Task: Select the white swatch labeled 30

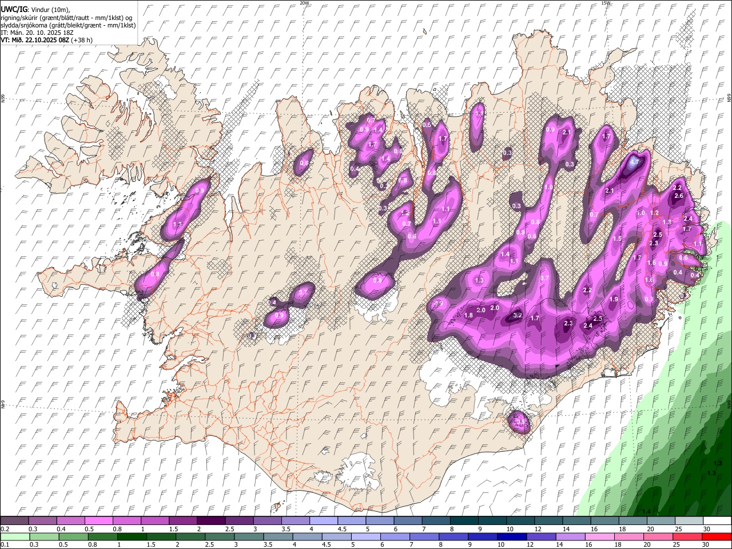Action: [717, 521]
